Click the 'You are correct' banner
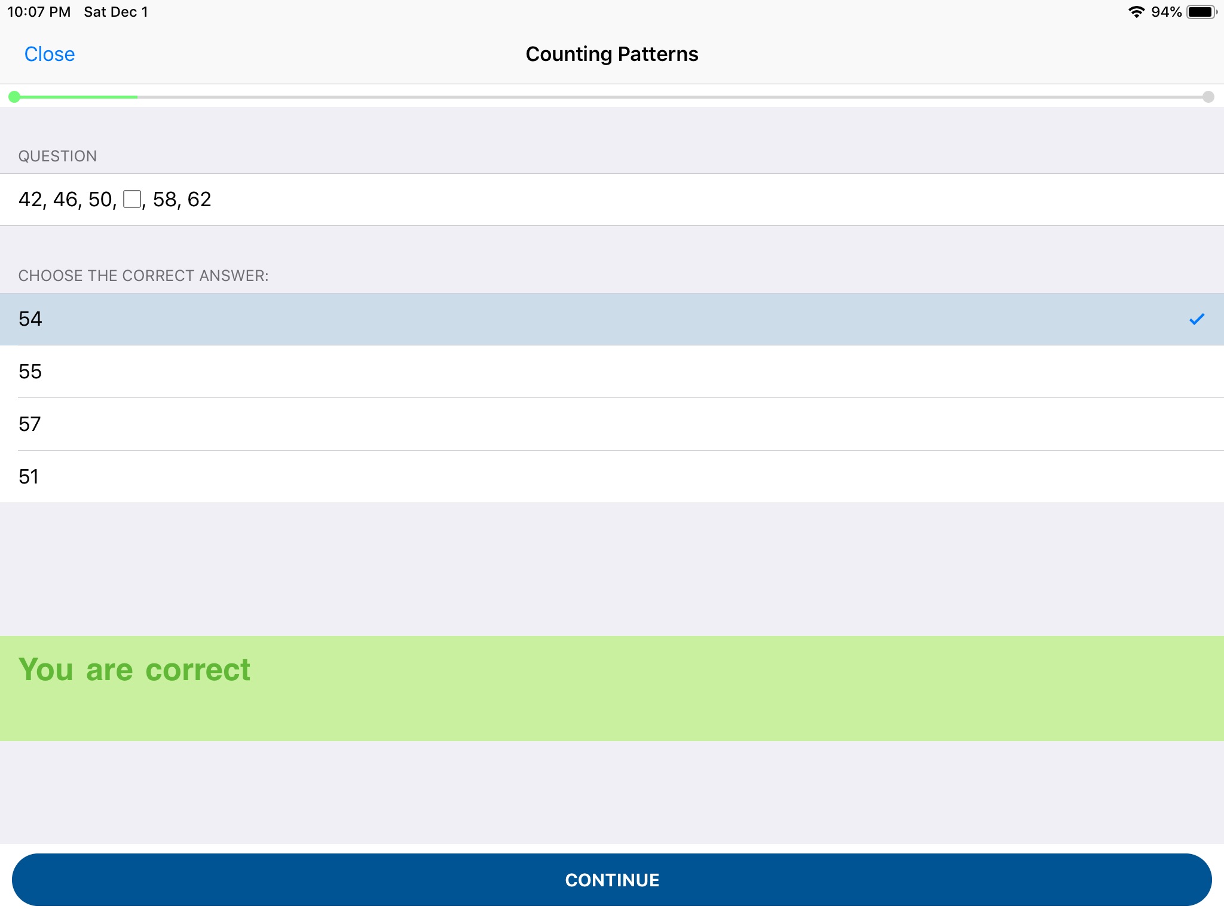 (612, 688)
